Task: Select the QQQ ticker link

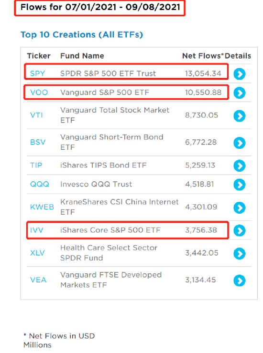Action: point(40,184)
